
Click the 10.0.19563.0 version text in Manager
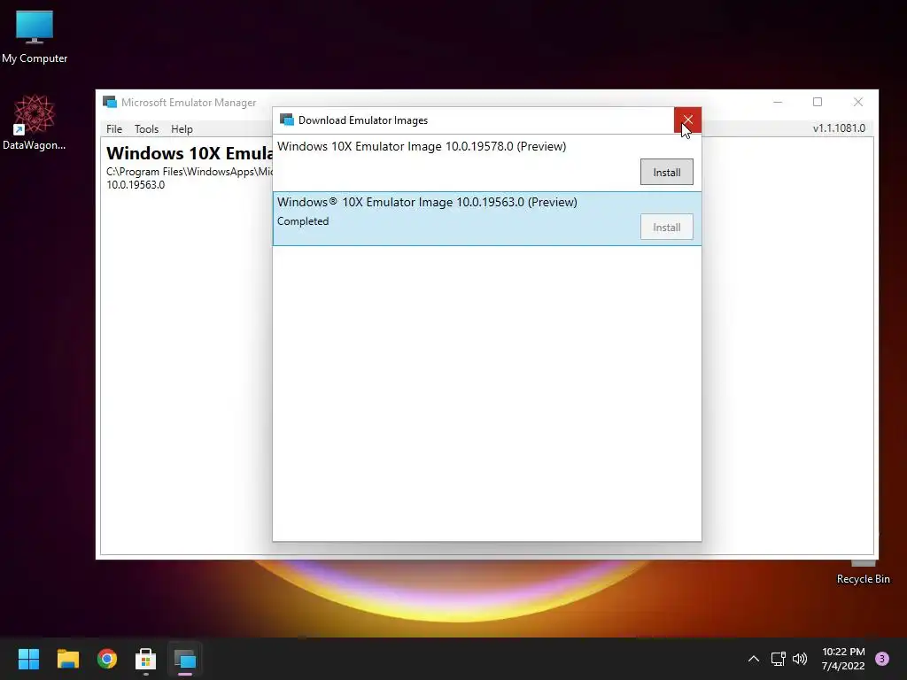tap(136, 185)
